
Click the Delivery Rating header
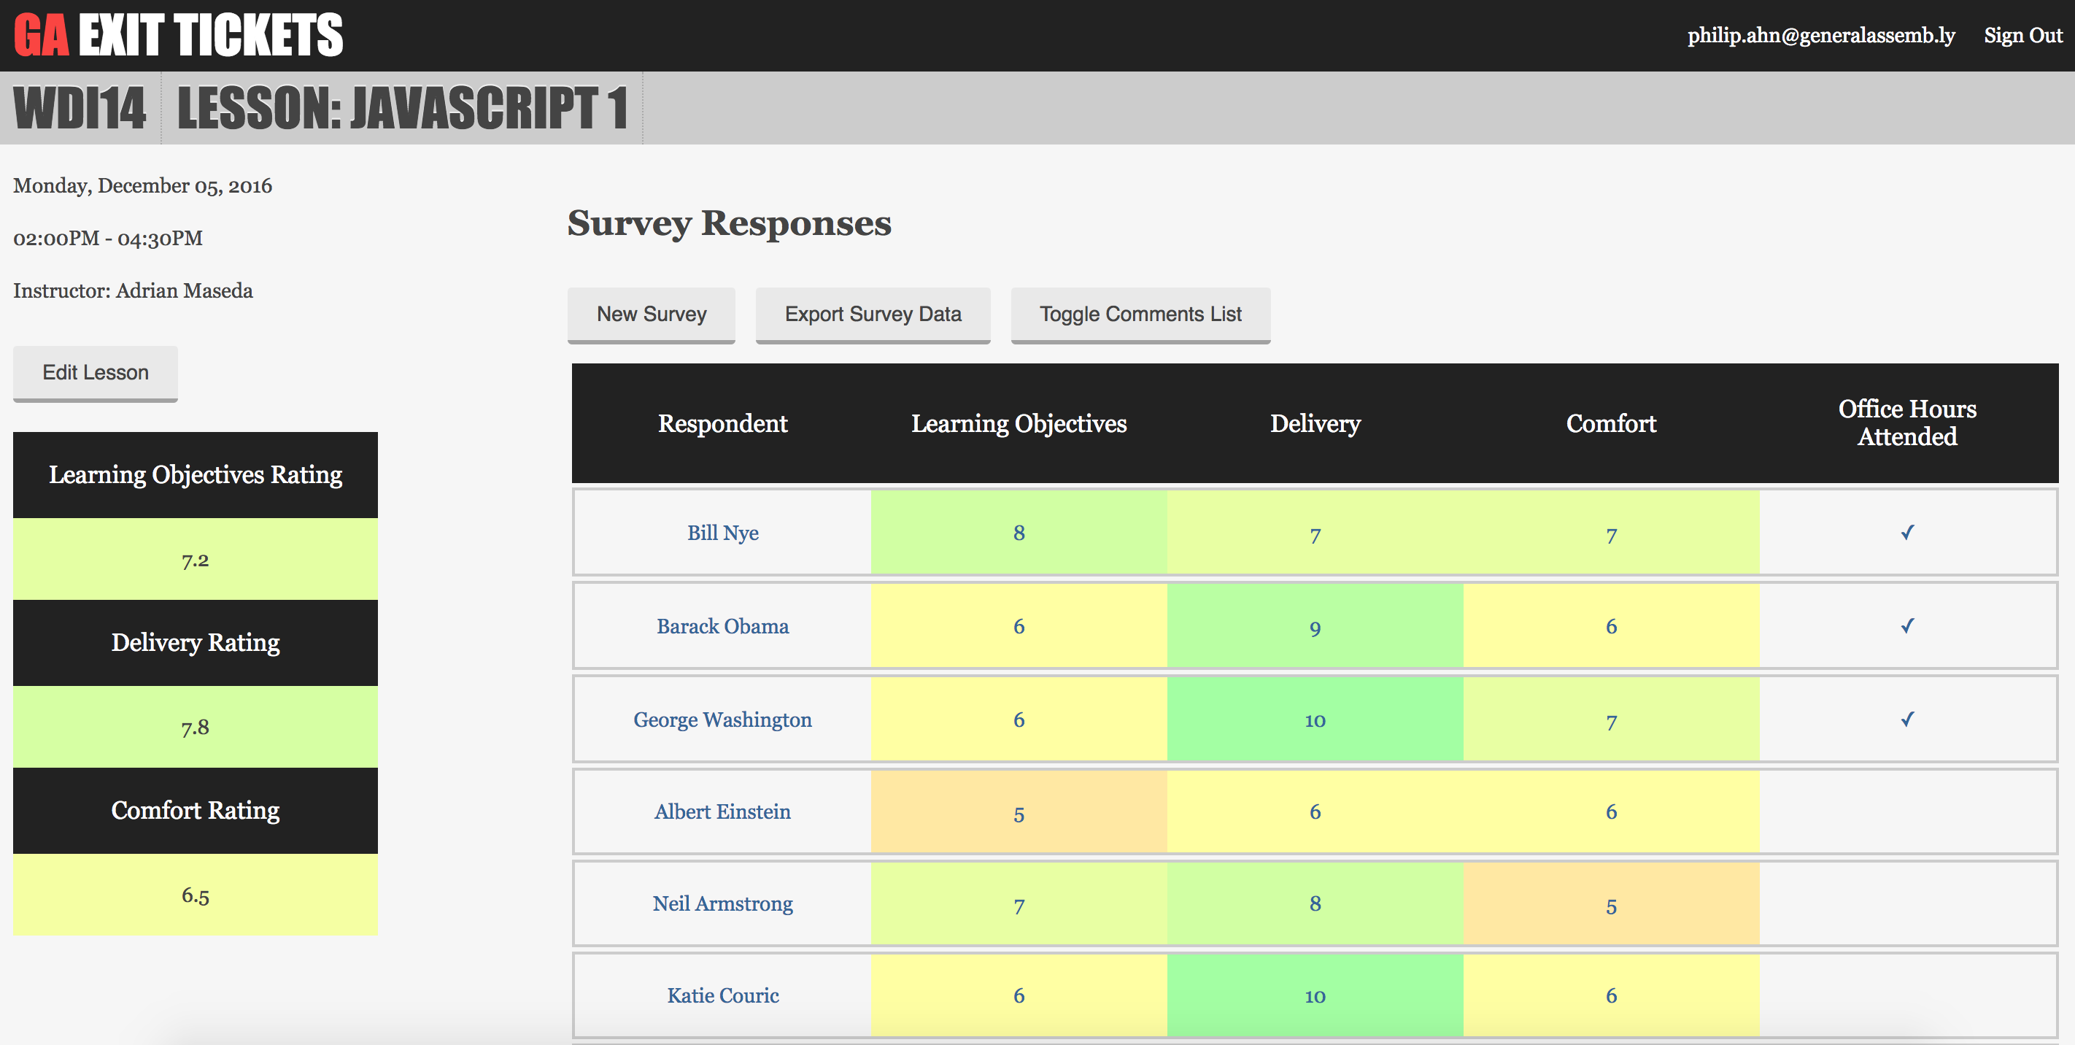coord(195,643)
